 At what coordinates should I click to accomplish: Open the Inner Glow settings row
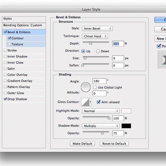(24, 63)
